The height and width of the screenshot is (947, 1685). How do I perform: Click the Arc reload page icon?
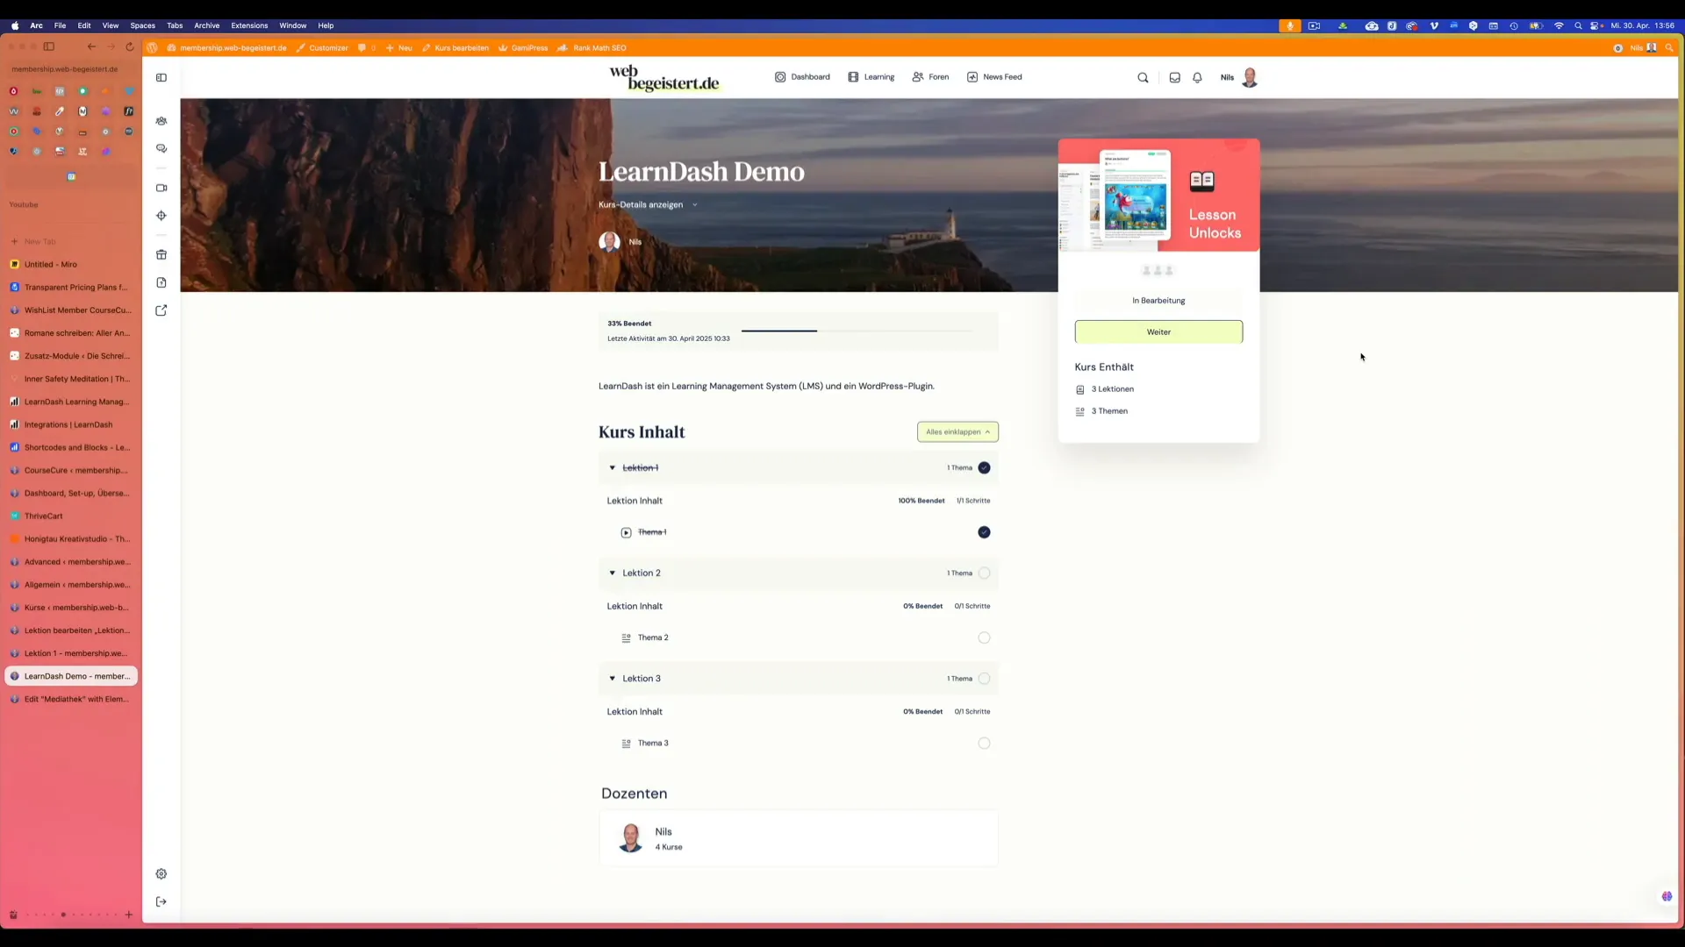tap(130, 47)
